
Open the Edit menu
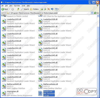coord(6,6)
